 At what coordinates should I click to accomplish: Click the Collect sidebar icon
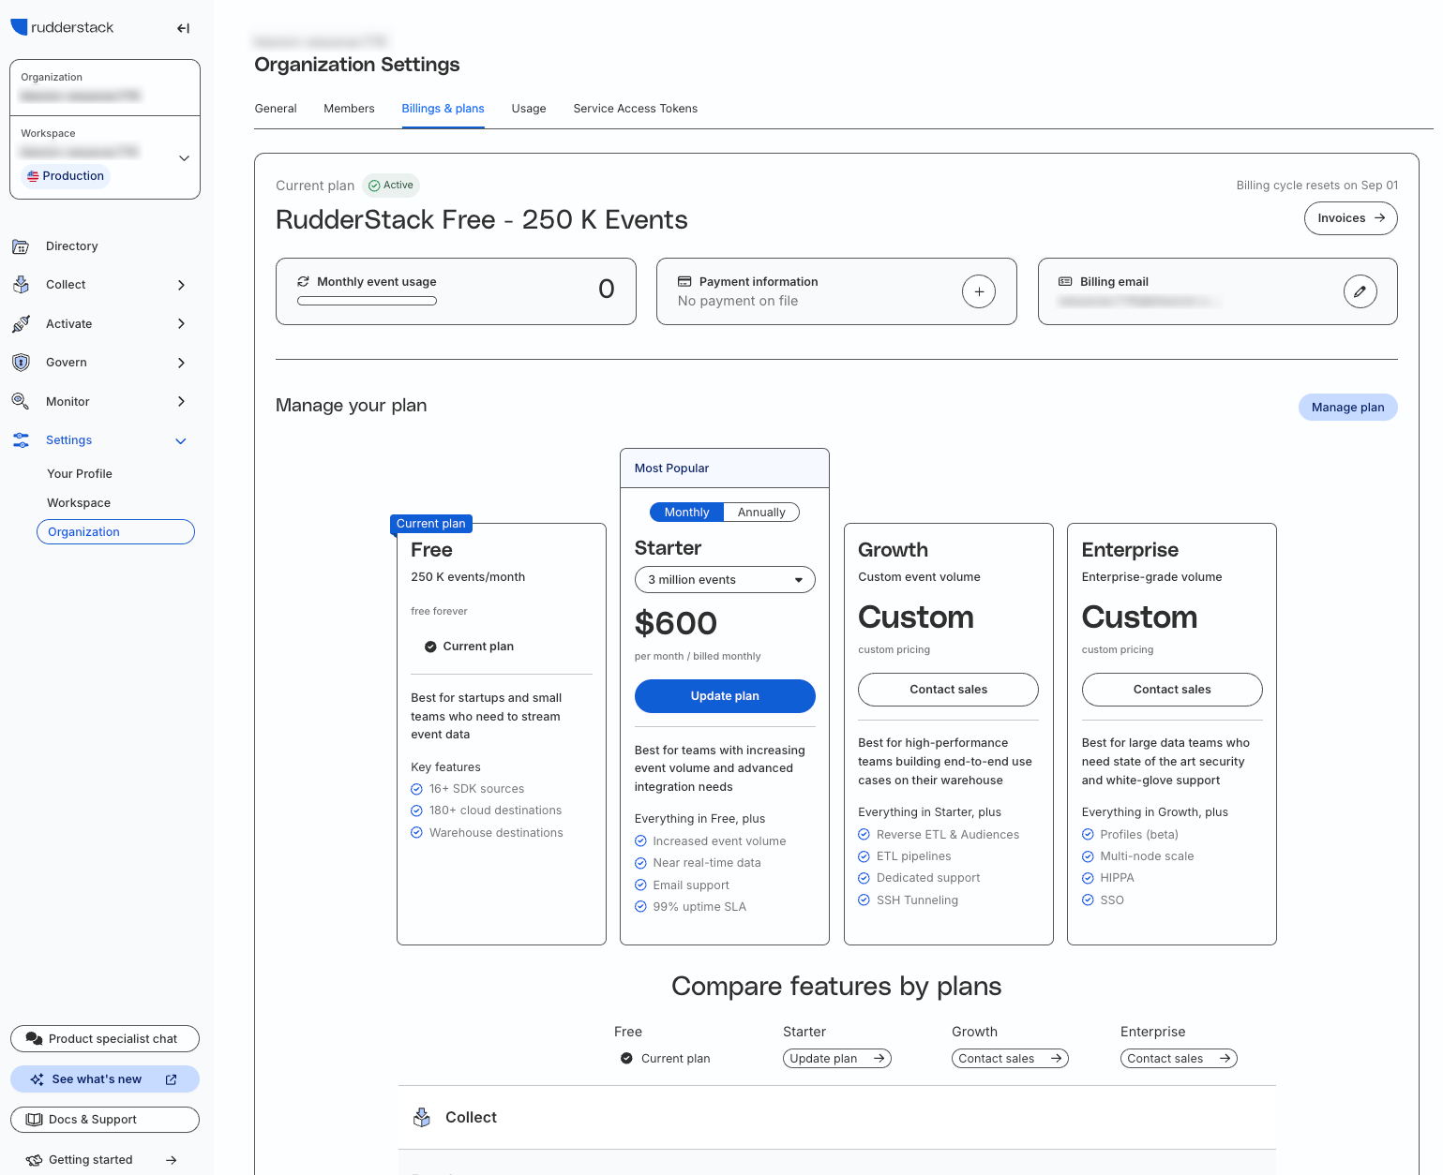[x=21, y=285]
